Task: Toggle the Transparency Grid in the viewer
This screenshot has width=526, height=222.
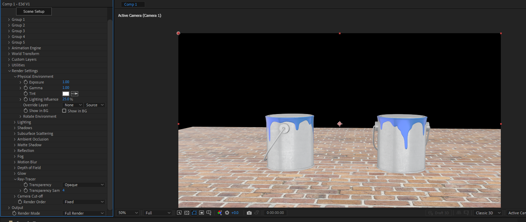Action: point(187,212)
